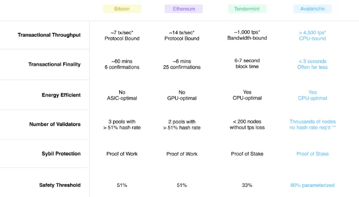
Task: Click the Sybil Protection row label
Action: pos(61,154)
